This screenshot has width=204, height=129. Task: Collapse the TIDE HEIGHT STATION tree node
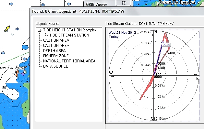40,30
